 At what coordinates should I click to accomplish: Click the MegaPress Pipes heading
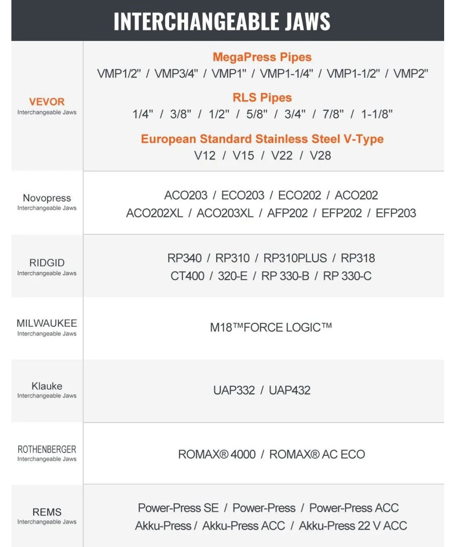click(262, 57)
